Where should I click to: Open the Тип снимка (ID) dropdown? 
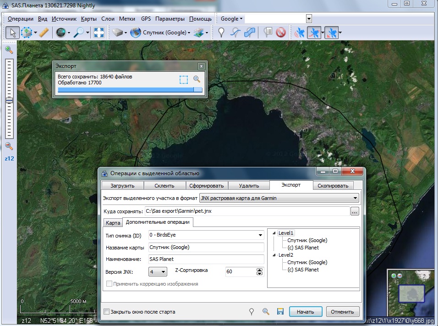coord(260,235)
